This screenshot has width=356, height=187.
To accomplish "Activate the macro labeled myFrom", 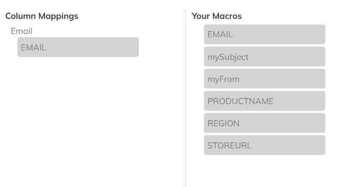I will coord(264,79).
